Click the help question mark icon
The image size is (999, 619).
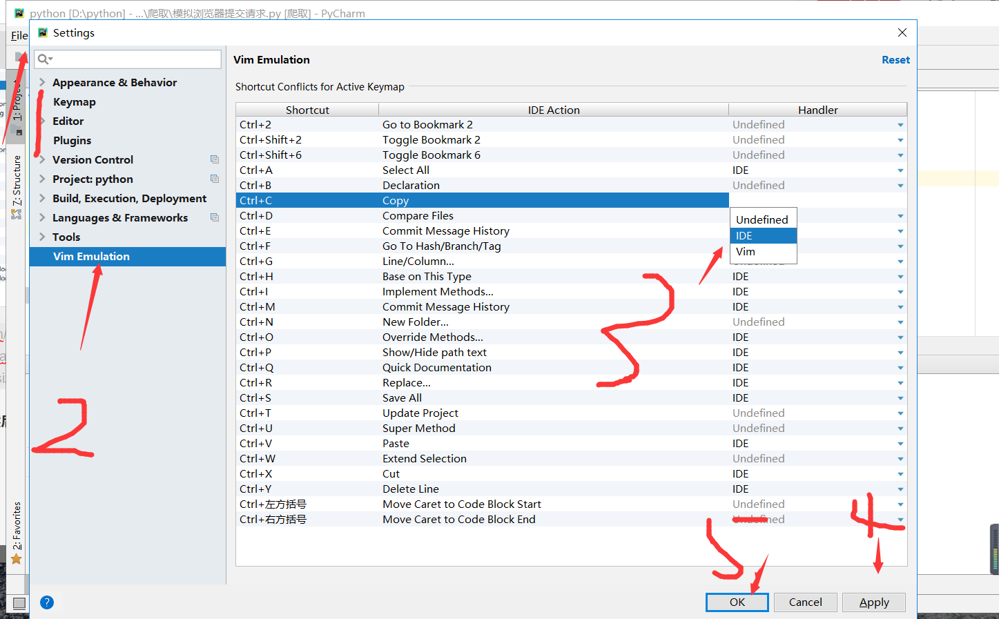coord(46,602)
